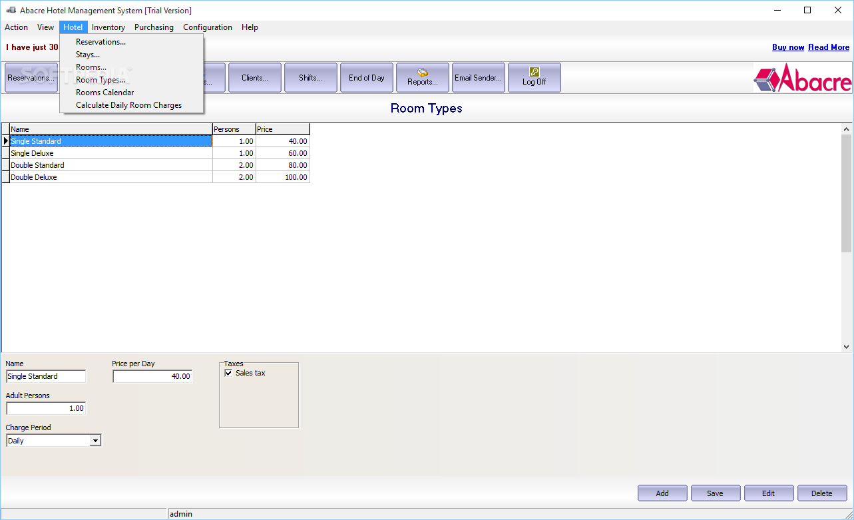The image size is (854, 520).
Task: Click the Clients... toolbar button
Action: 255,77
